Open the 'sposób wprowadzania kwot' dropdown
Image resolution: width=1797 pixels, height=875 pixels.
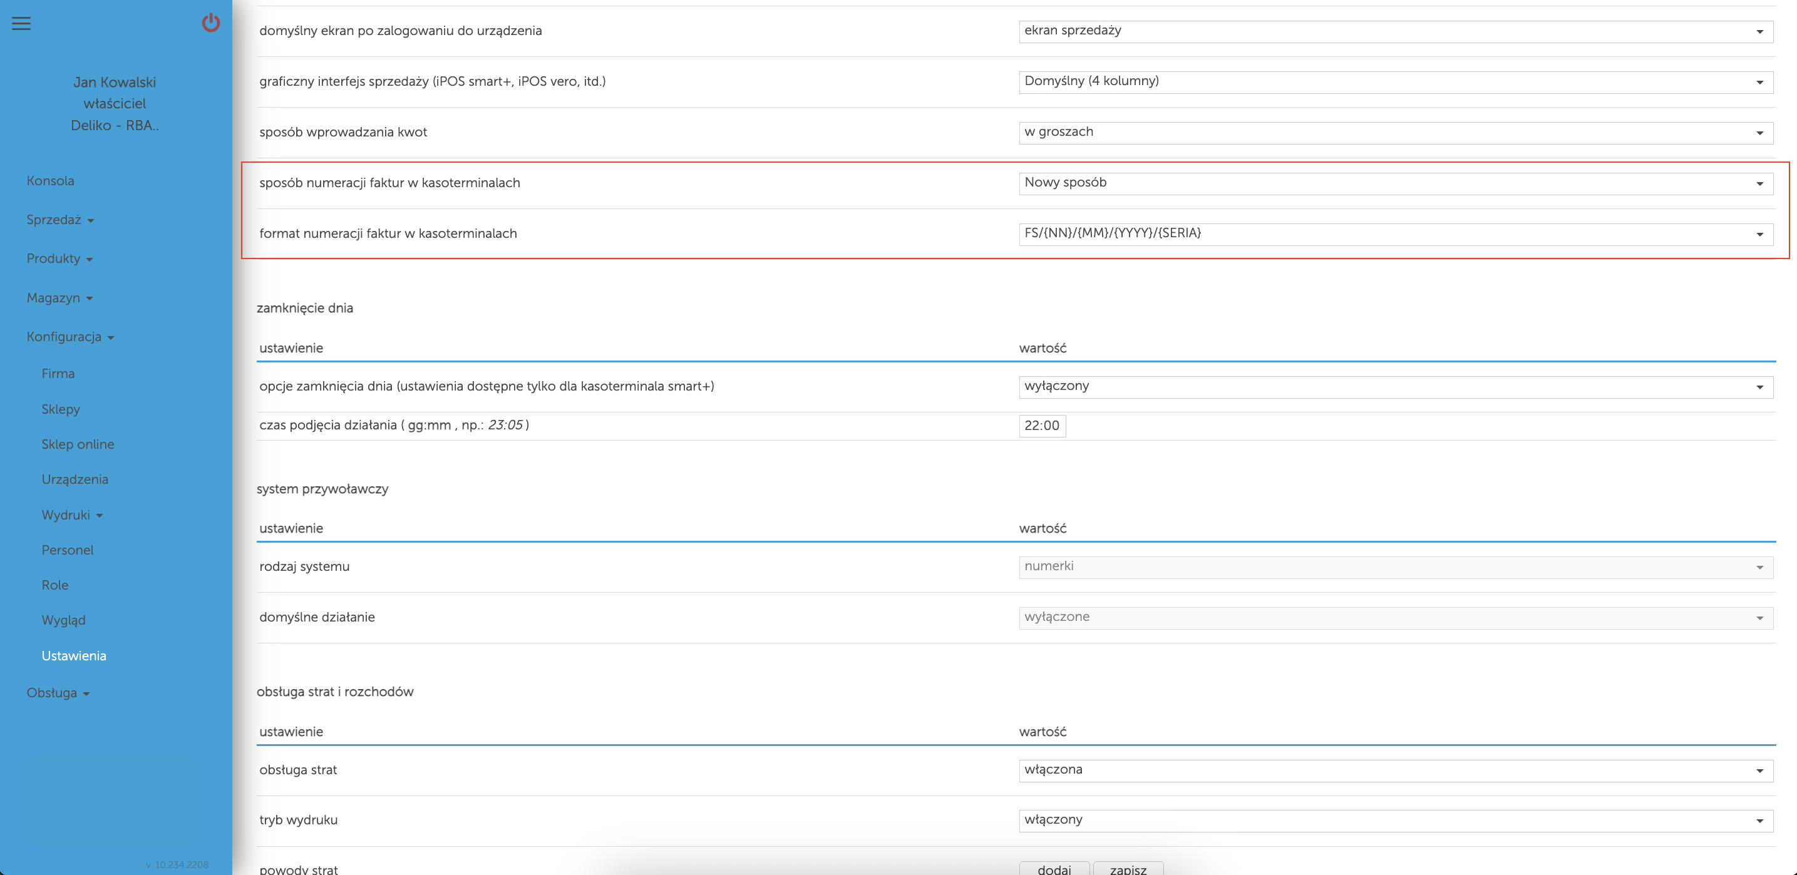1395,133
